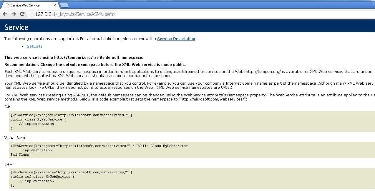375x191 pixels.
Task: Open the GetLists operation link
Action: [x=34, y=46]
